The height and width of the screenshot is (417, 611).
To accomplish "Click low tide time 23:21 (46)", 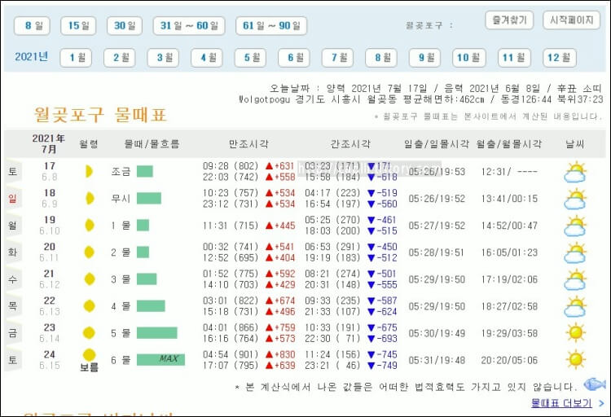I will tap(332, 366).
